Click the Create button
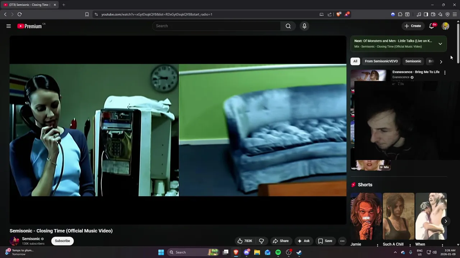The image size is (460, 258). (413, 26)
